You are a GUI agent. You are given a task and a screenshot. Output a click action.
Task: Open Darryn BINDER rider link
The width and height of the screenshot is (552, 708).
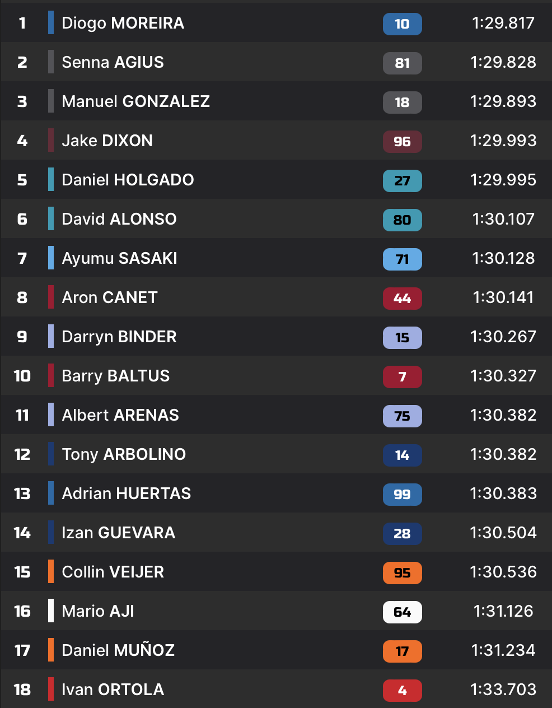point(119,337)
